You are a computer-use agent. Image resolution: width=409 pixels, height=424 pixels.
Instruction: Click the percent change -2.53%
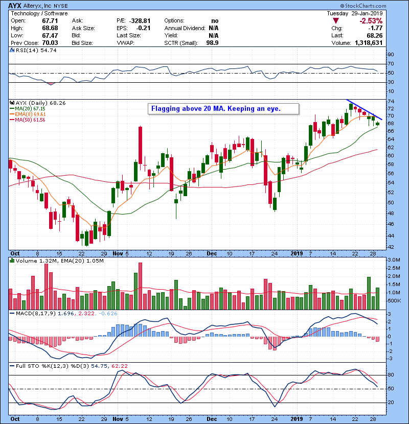point(371,21)
